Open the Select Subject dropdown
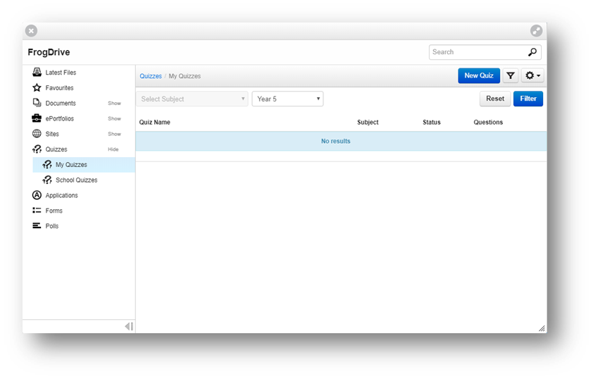Screen dimensions: 593x379 192,99
